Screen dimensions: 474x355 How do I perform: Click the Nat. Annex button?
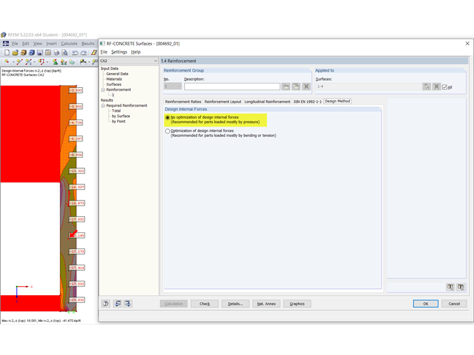[x=266, y=304]
